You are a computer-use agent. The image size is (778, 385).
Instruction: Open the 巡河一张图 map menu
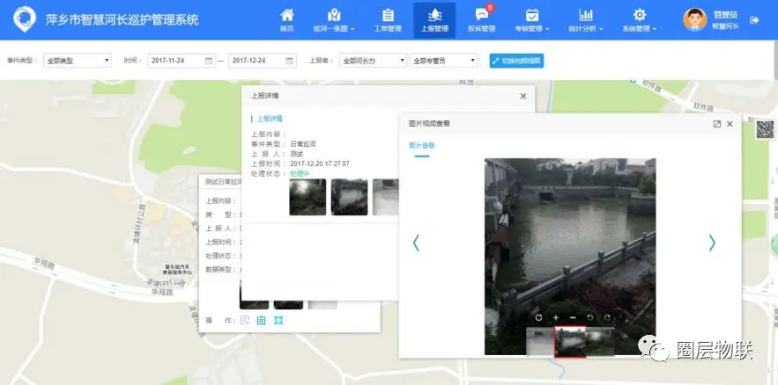click(x=334, y=20)
